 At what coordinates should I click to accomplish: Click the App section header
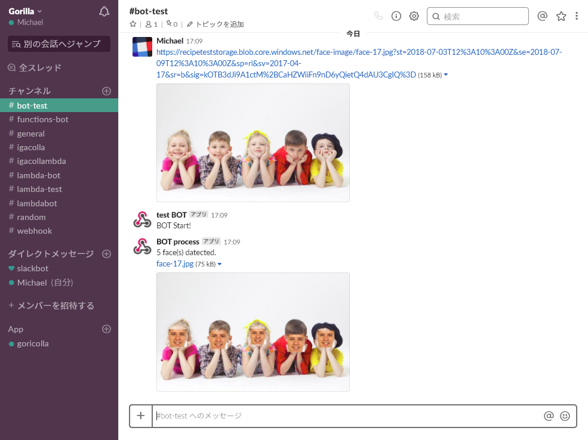16,329
